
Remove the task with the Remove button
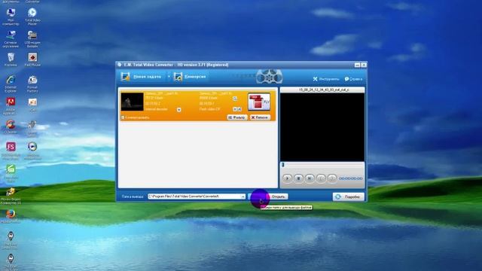(x=260, y=117)
